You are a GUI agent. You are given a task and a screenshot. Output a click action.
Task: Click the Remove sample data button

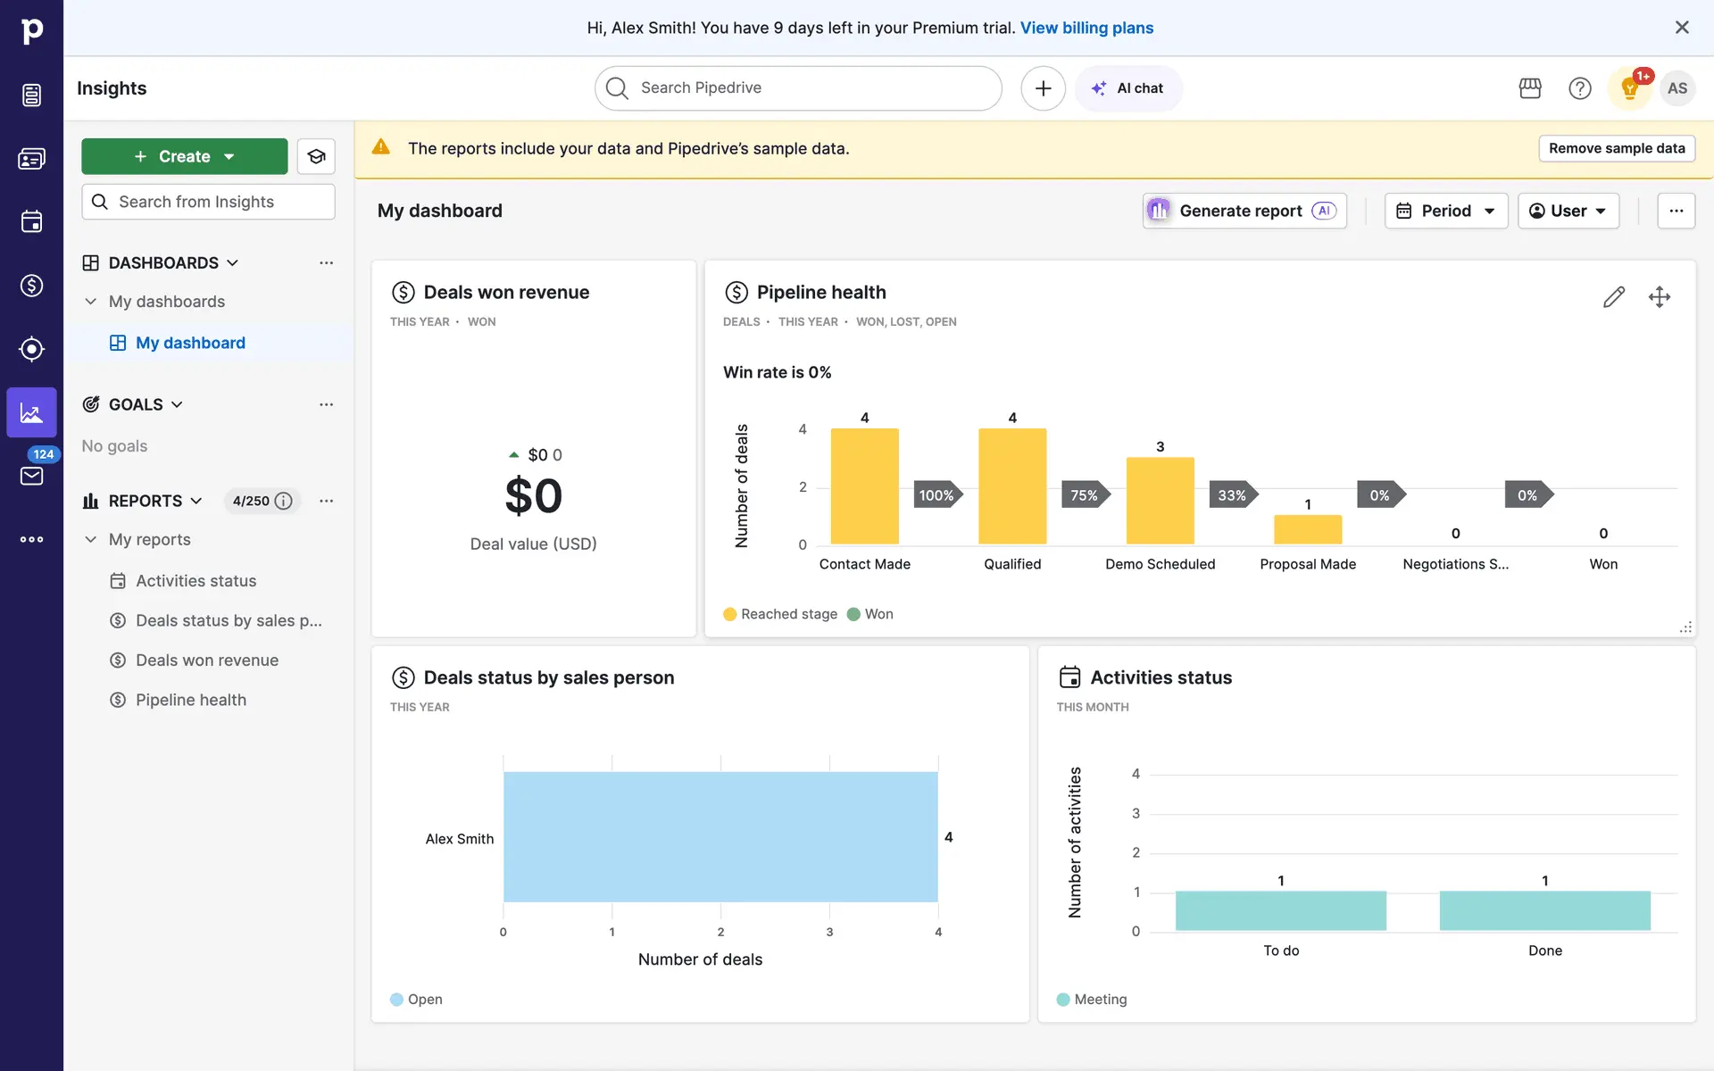click(x=1616, y=148)
